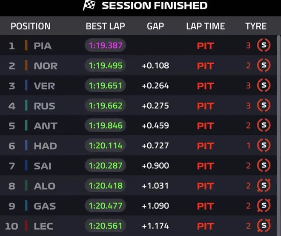Click the soft tyre icon for VER
The image size is (281, 236).
pyautogui.click(x=264, y=86)
